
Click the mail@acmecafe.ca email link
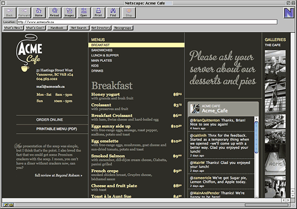51,86
